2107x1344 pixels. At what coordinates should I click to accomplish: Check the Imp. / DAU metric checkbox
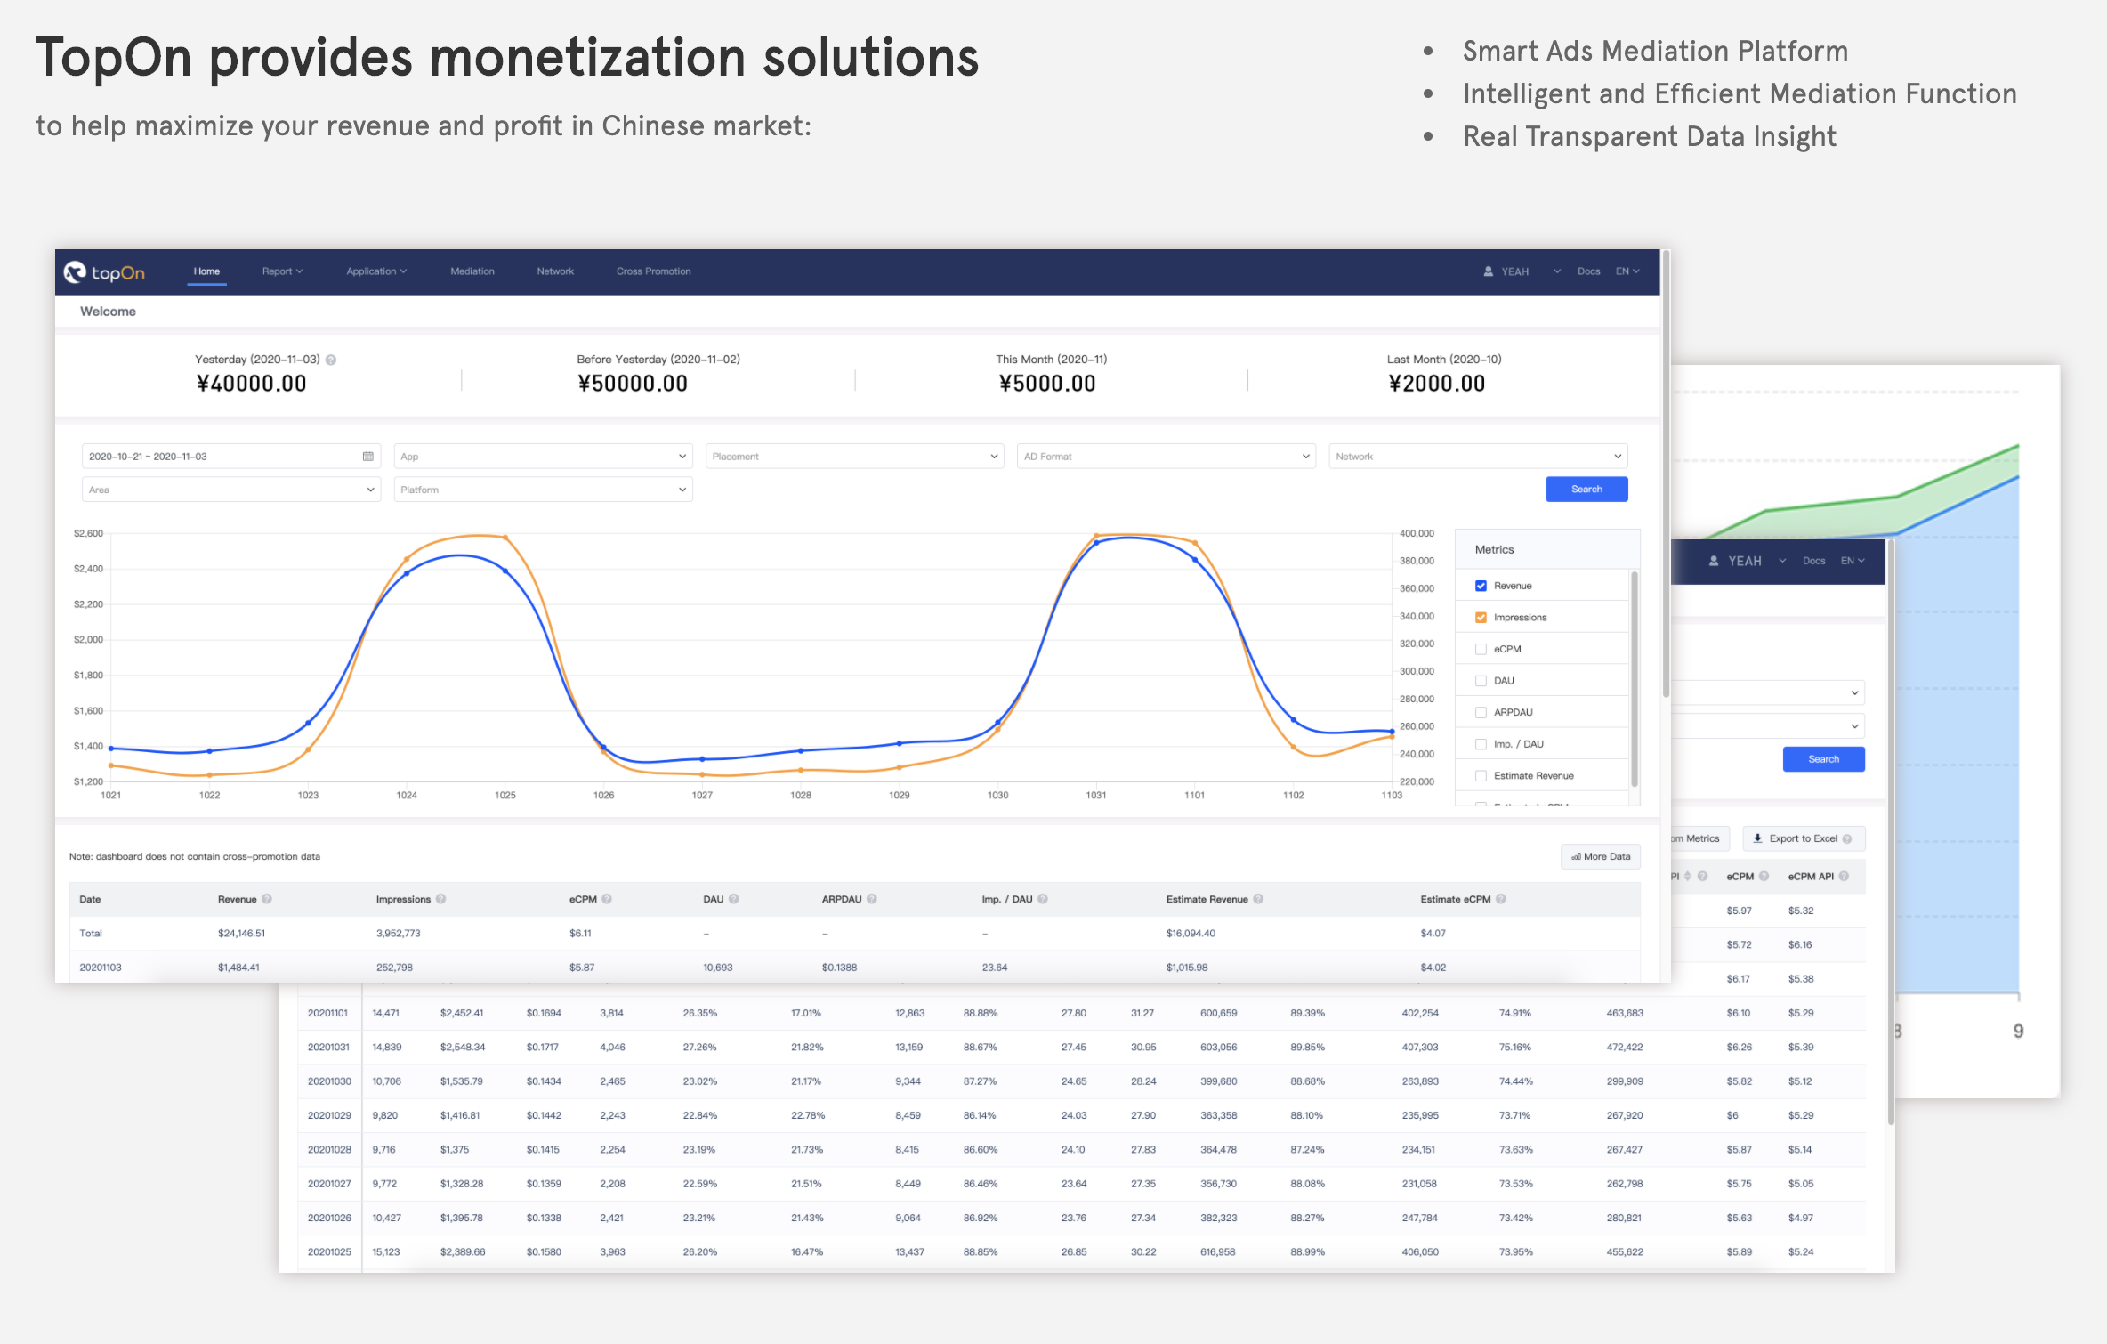pyautogui.click(x=1481, y=744)
